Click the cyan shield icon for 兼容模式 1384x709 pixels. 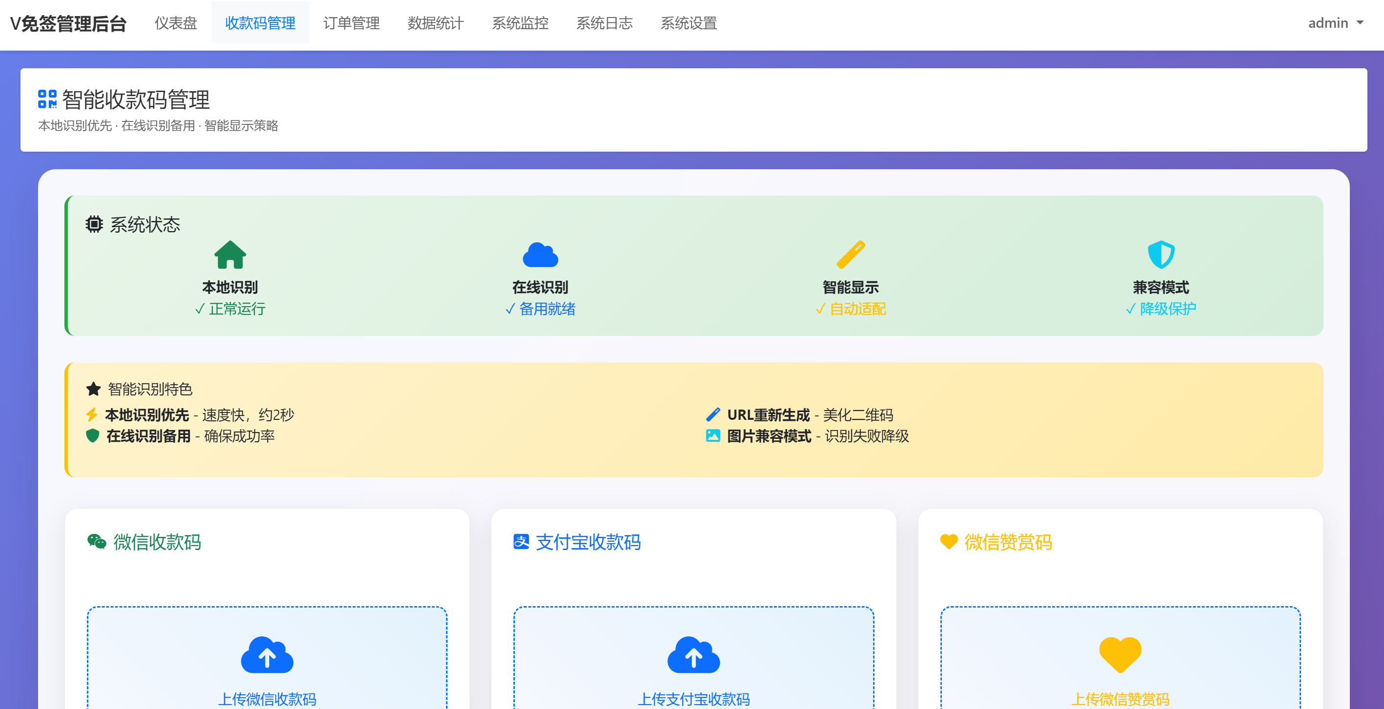1161,255
